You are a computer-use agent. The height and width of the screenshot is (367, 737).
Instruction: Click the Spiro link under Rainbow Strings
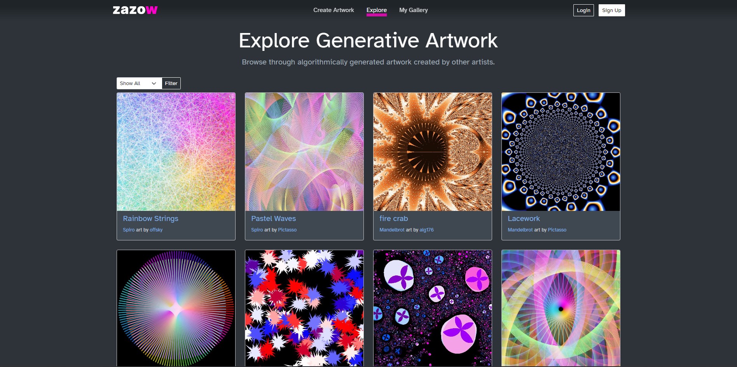point(129,230)
